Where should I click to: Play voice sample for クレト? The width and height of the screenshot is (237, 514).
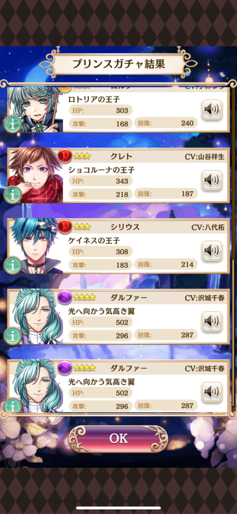[212, 180]
